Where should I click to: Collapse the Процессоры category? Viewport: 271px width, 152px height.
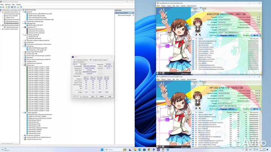point(23,65)
